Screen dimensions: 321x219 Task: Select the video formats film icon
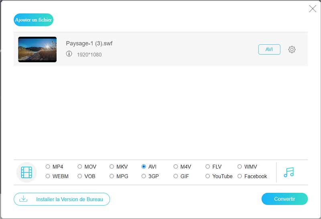(x=26, y=172)
